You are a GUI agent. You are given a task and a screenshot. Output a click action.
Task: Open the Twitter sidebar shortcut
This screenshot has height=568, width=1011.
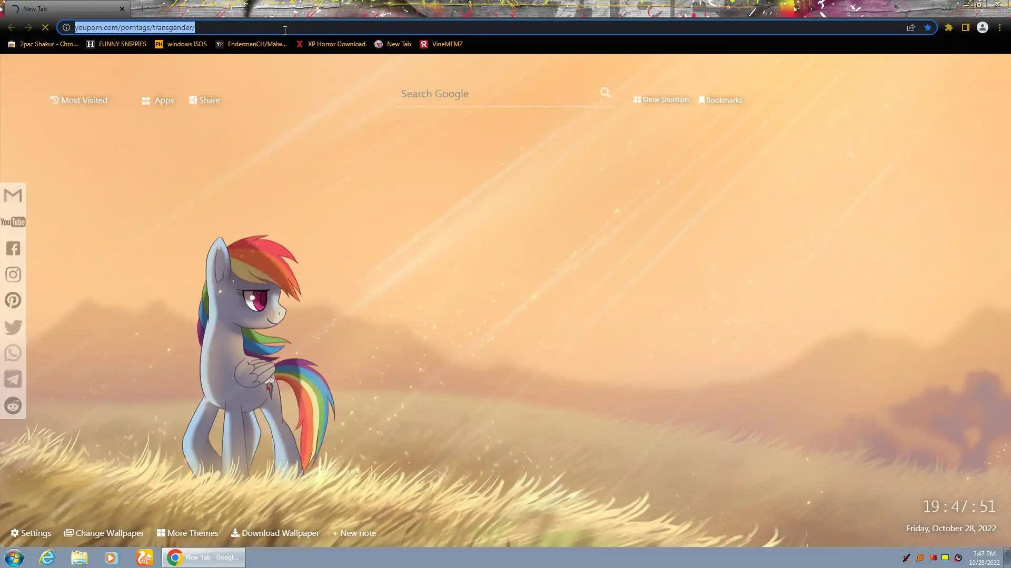[13, 327]
